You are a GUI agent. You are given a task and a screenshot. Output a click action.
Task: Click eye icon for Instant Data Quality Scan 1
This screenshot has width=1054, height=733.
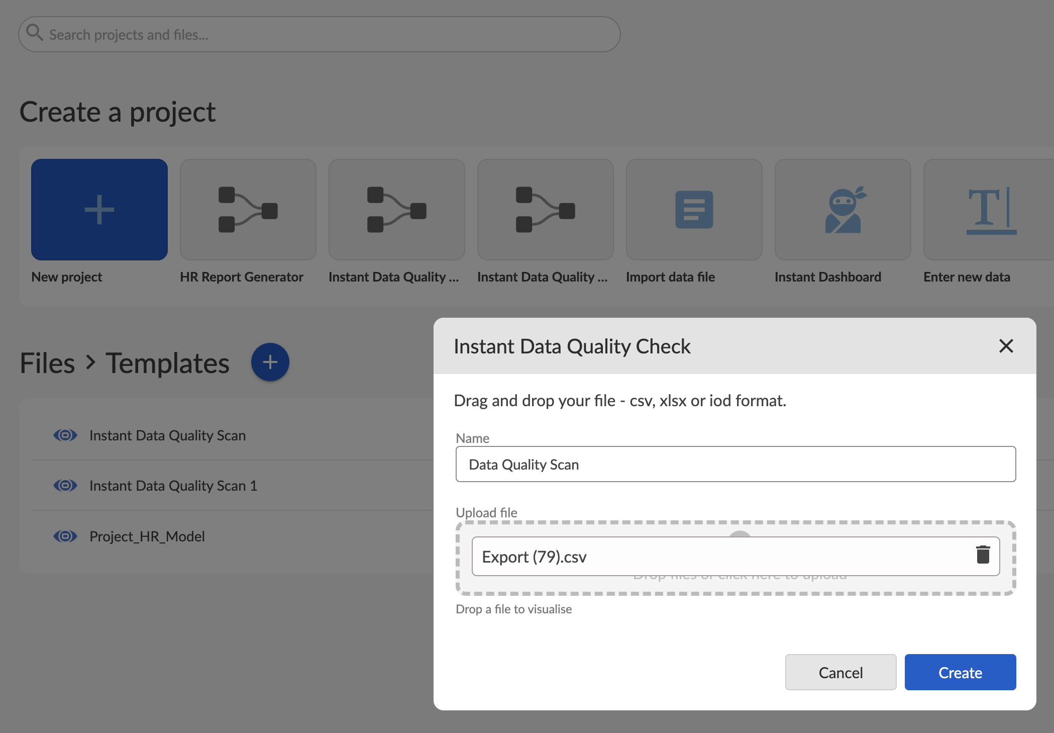65,485
